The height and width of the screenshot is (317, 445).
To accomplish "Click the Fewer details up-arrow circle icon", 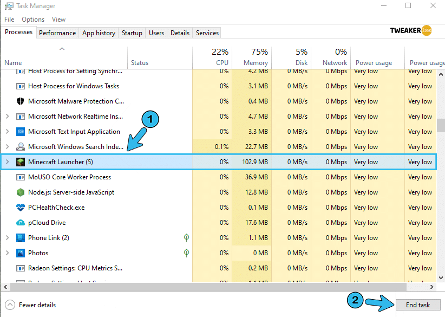I will click(10, 305).
